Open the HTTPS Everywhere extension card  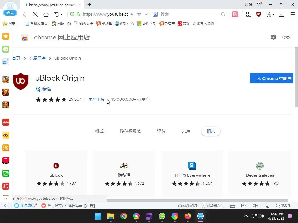(x=192, y=174)
